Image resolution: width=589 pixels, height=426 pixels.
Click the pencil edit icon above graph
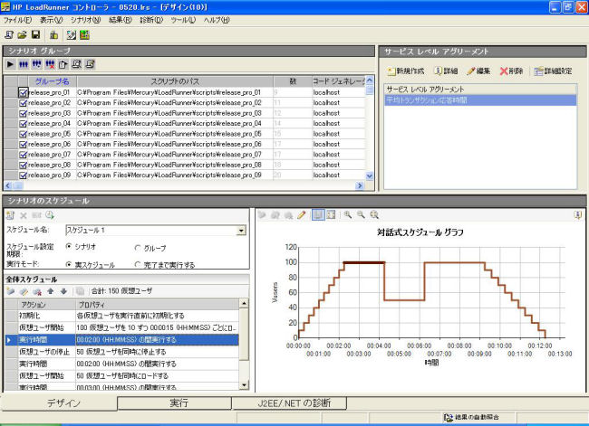click(301, 215)
